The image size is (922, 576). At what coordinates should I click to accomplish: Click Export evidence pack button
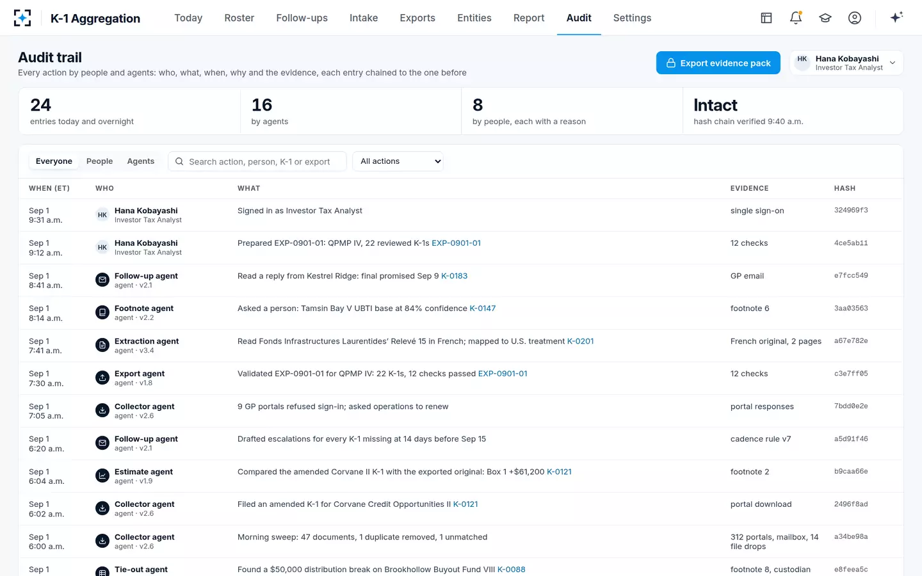[718, 63]
